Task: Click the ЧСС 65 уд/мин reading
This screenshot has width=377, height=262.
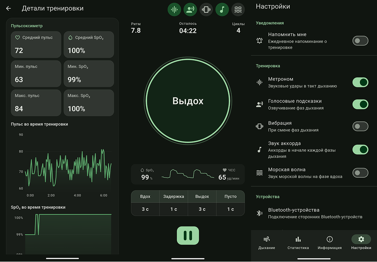Action: [x=229, y=175]
